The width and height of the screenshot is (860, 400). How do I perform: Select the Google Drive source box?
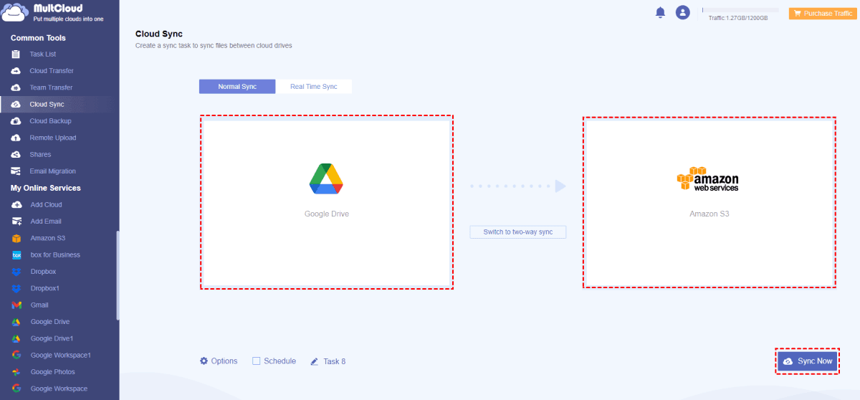click(x=327, y=202)
